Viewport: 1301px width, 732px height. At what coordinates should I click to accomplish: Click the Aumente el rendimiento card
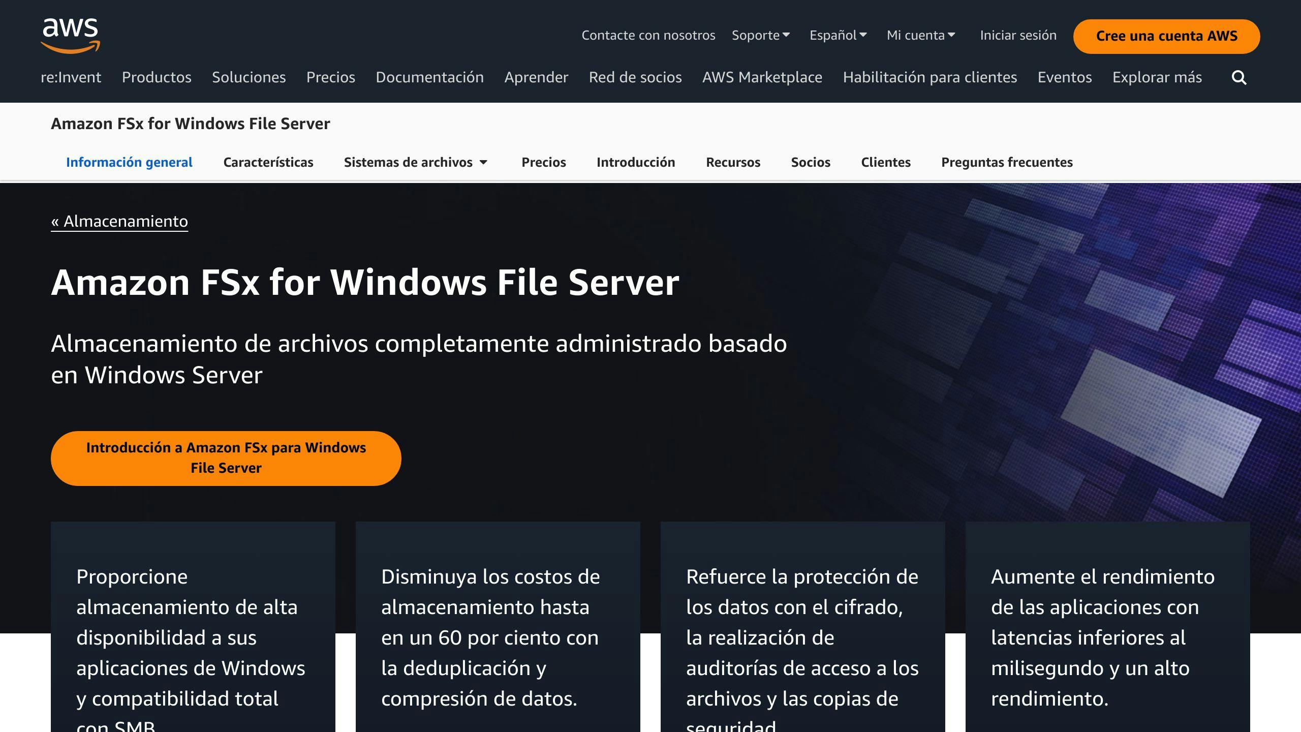[1108, 627]
